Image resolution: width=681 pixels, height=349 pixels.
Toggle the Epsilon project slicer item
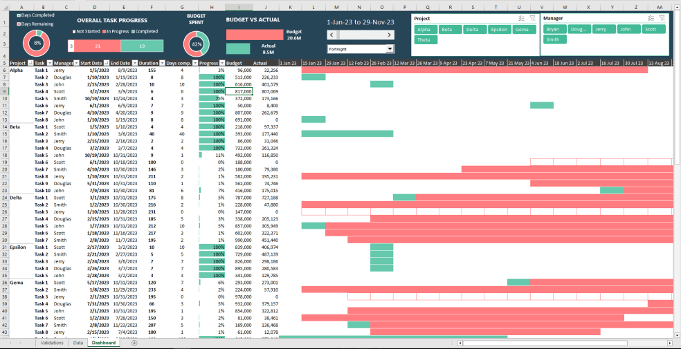498,30
